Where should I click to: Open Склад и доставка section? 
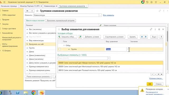click(9, 28)
